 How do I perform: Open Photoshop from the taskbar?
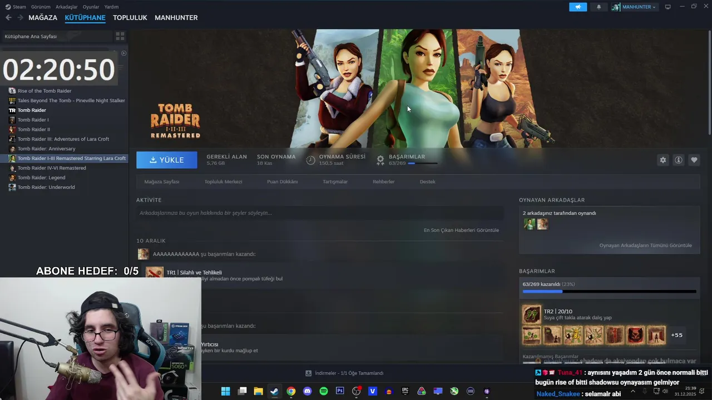pyautogui.click(x=340, y=391)
